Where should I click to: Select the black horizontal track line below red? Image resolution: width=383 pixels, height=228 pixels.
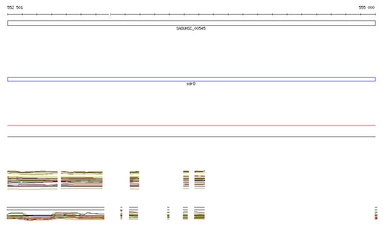[191, 137]
